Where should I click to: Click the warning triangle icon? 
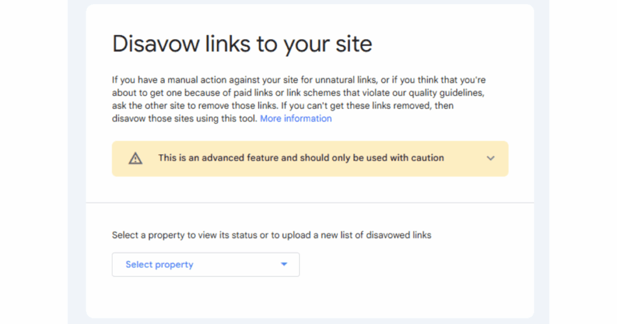136,158
